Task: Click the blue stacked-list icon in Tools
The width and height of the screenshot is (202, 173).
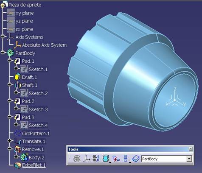Action: pyautogui.click(x=126, y=158)
